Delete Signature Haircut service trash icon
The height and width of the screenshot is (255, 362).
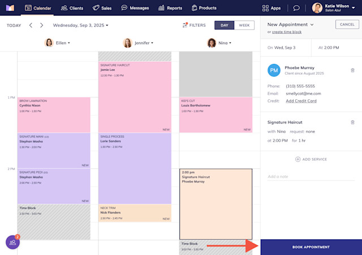[352, 122]
